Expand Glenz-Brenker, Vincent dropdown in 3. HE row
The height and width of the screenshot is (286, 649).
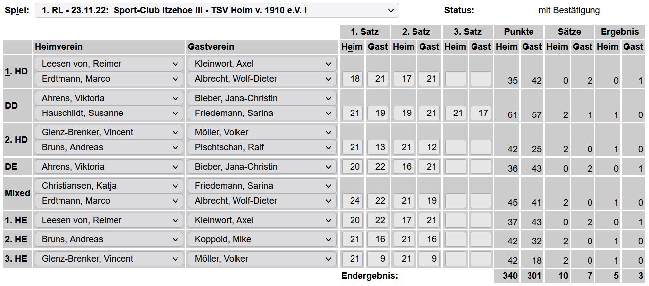click(x=109, y=259)
